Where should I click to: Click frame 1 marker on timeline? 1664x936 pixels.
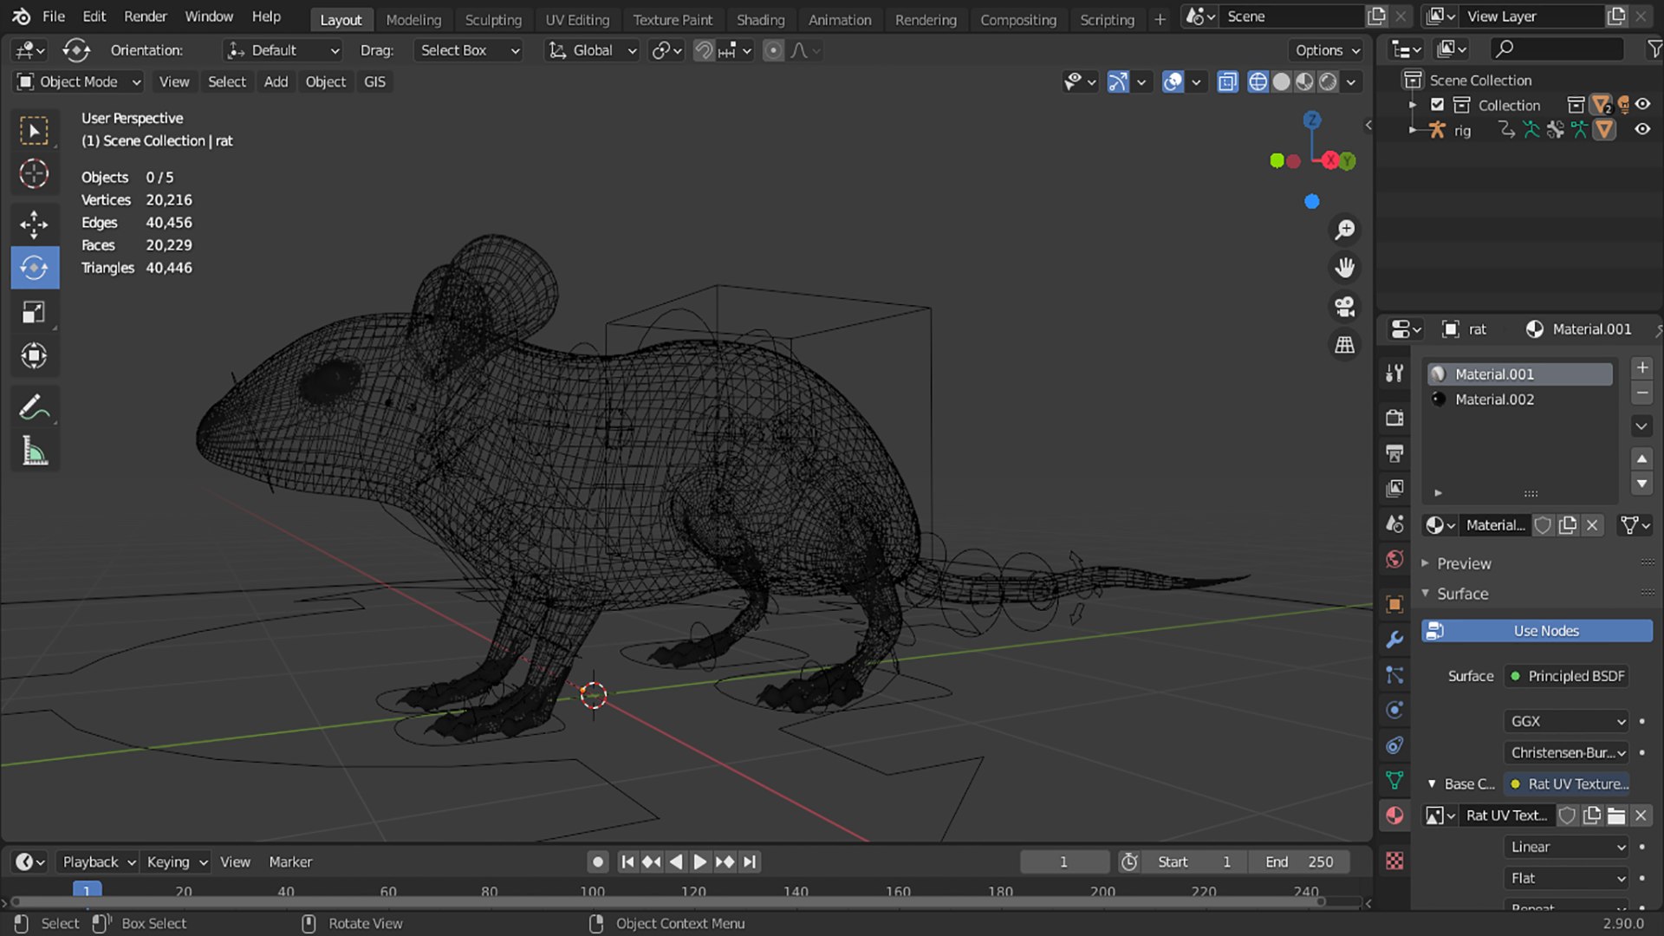click(x=86, y=890)
